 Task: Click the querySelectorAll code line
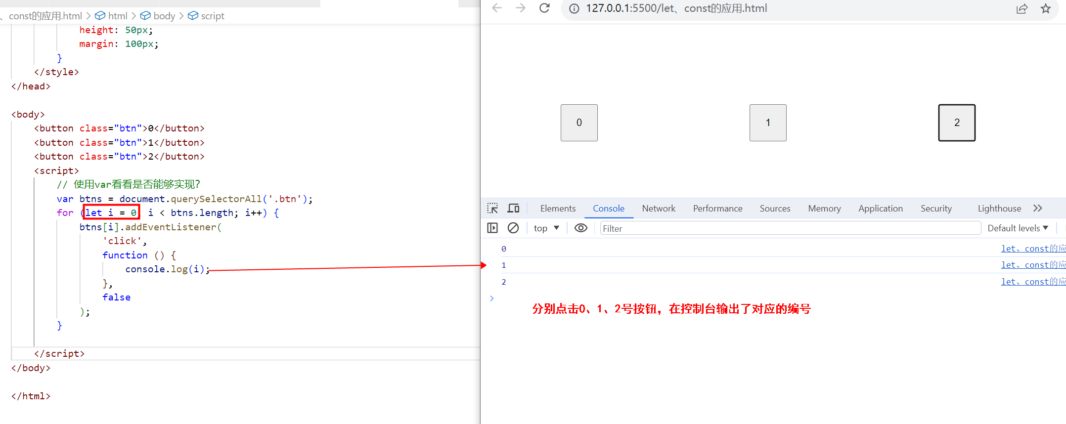tap(185, 199)
